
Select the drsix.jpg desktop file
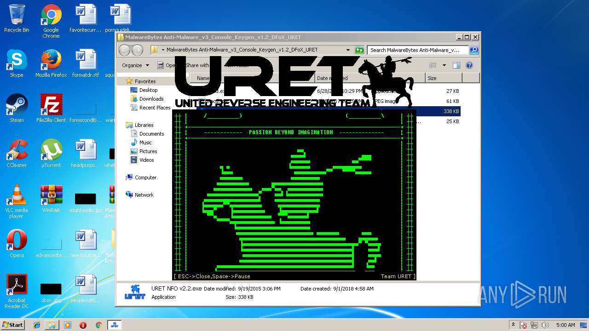point(51,292)
